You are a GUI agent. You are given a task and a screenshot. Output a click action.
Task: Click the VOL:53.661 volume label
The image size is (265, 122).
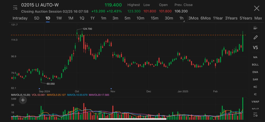coord(39,95)
